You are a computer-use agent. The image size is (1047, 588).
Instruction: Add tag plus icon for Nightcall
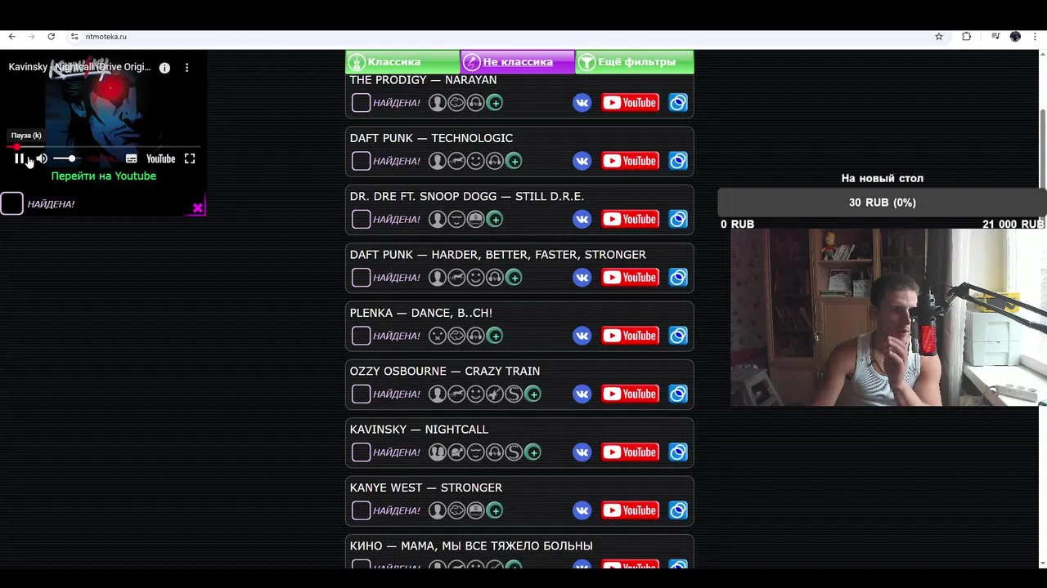pyautogui.click(x=532, y=452)
